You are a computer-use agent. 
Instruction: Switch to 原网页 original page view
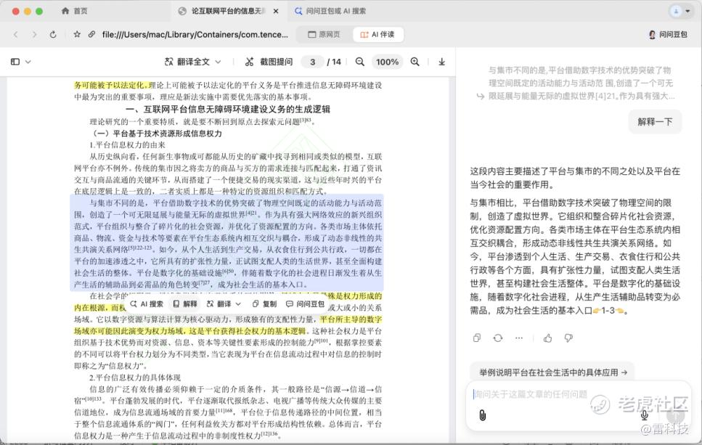point(324,34)
